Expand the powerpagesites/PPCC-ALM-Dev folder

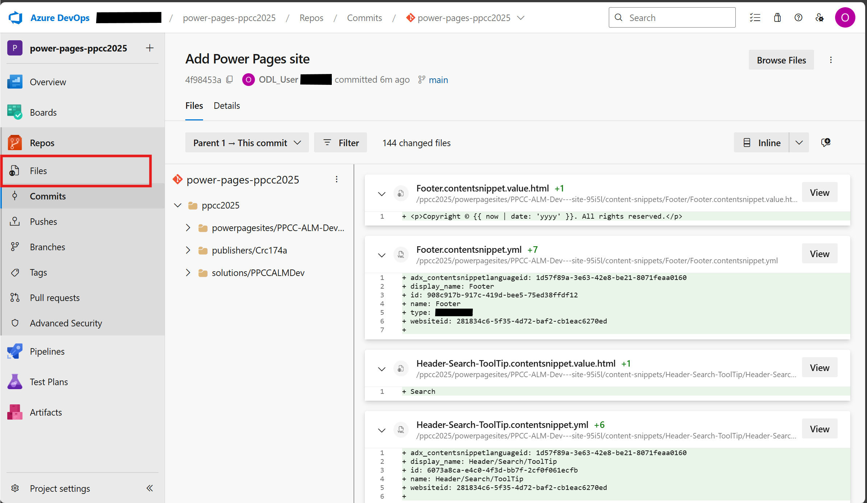click(x=188, y=228)
